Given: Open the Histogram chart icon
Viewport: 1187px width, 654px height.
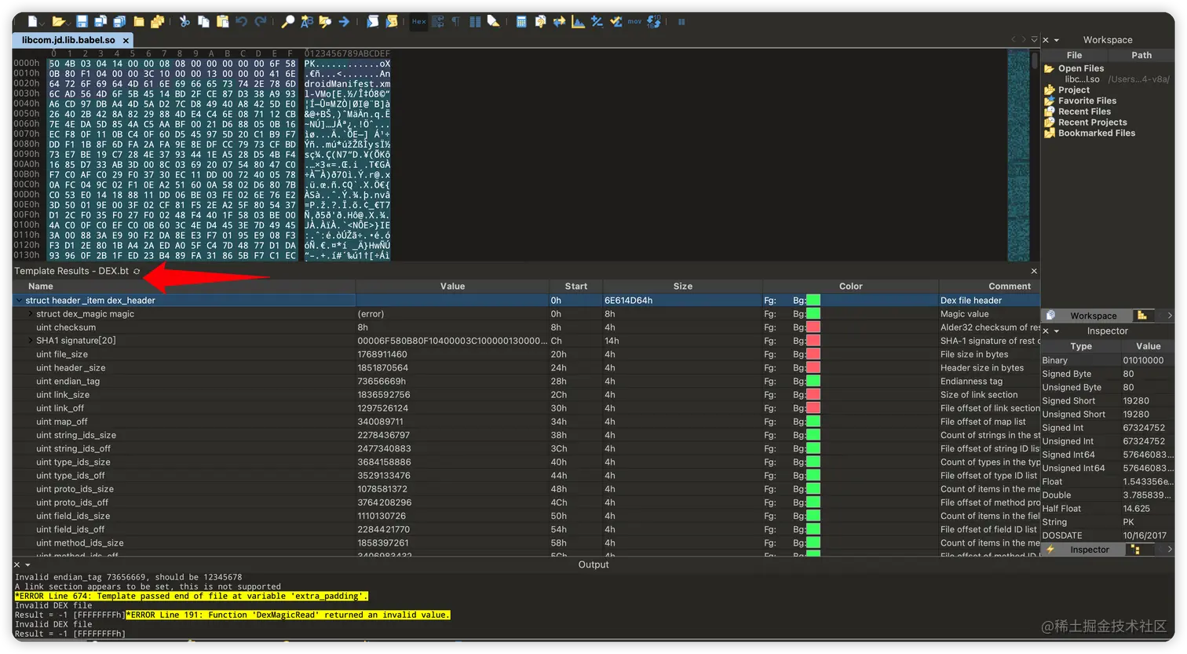Looking at the screenshot, I should pyautogui.click(x=578, y=22).
